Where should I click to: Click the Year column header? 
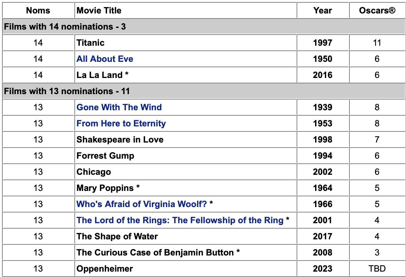[323, 10]
